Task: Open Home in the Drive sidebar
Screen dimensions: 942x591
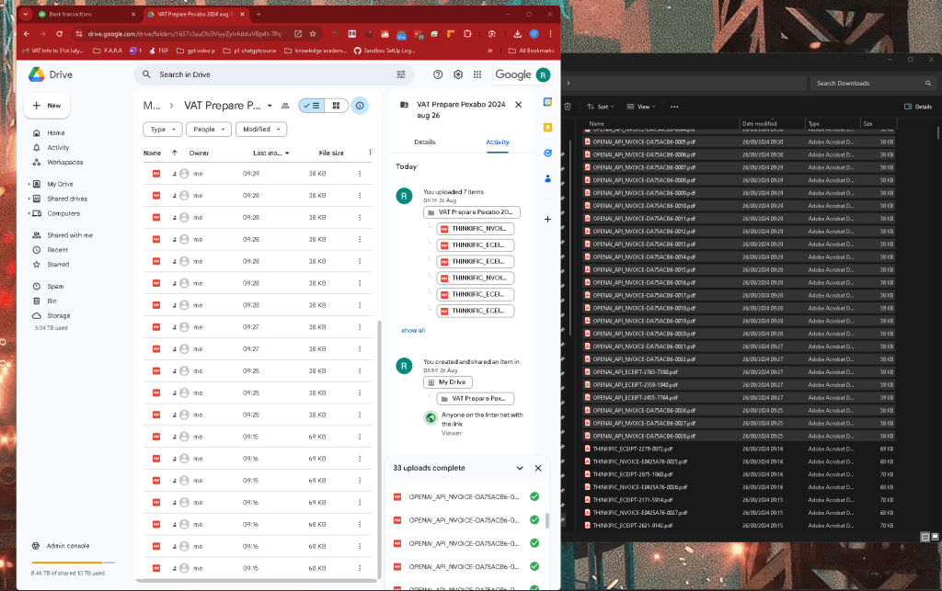Action: [56, 132]
